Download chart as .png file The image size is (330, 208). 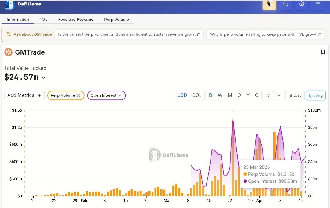[x=316, y=95]
